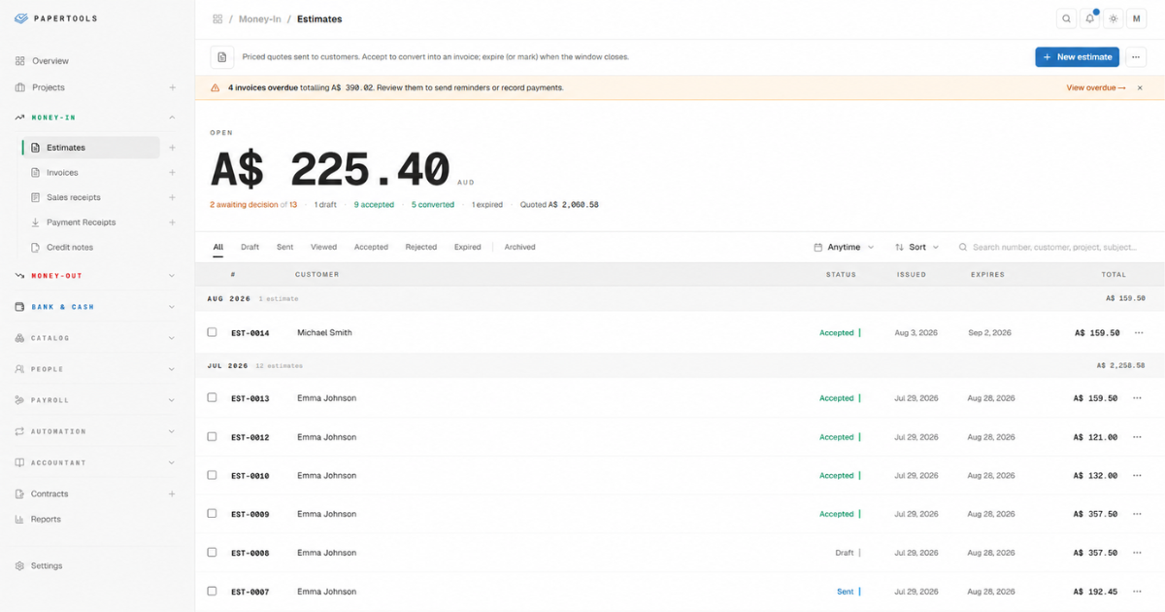Select the Archived tab
The width and height of the screenshot is (1165, 612).
pyautogui.click(x=519, y=247)
